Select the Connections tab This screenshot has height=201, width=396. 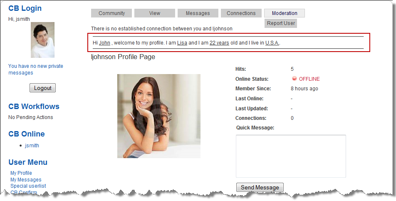pos(241,13)
